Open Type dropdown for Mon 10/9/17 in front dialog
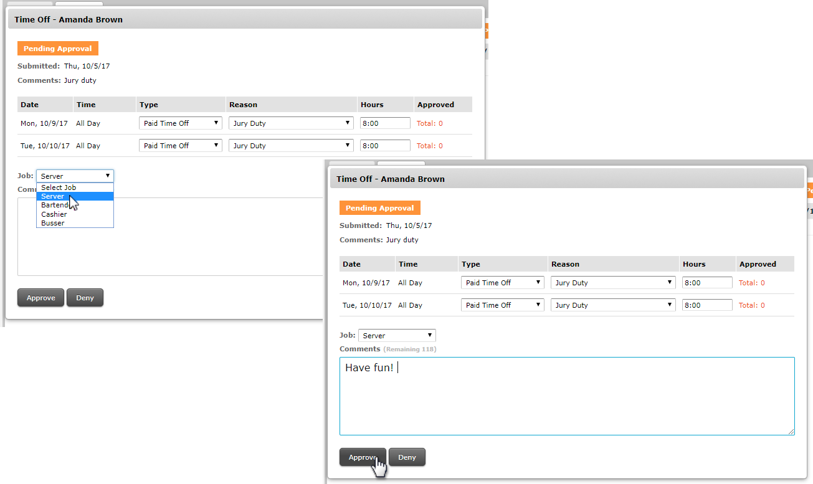The image size is (813, 484). click(x=503, y=283)
